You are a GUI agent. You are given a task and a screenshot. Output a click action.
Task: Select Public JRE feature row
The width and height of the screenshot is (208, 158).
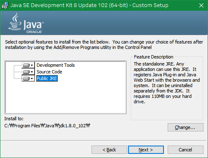(47, 78)
